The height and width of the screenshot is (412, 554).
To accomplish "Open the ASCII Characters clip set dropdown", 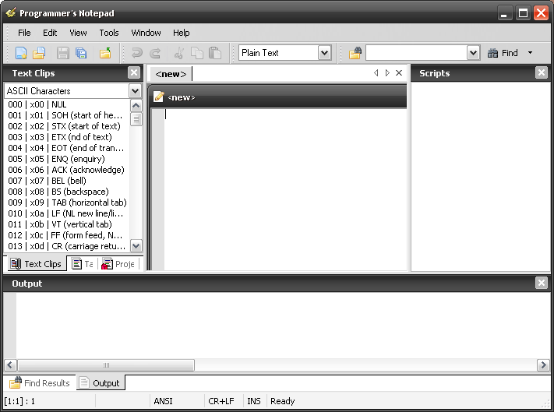I will pyautogui.click(x=135, y=91).
